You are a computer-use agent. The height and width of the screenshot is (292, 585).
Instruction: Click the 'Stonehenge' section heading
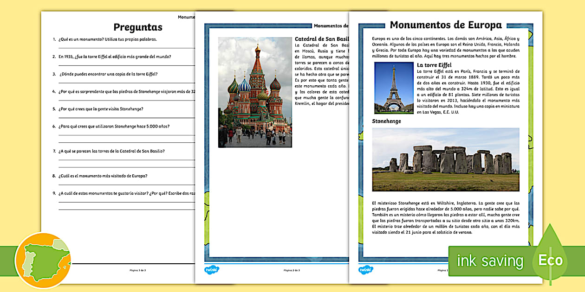(387, 121)
